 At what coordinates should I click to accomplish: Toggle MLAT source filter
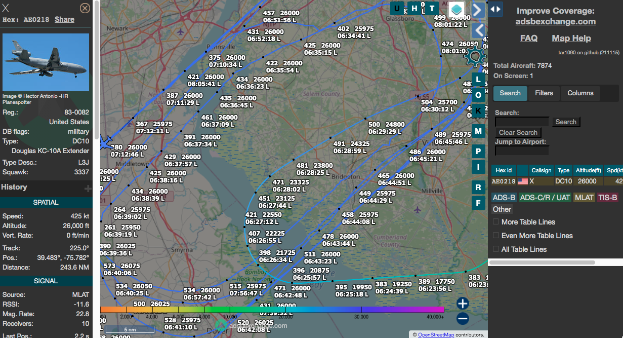pyautogui.click(x=584, y=198)
